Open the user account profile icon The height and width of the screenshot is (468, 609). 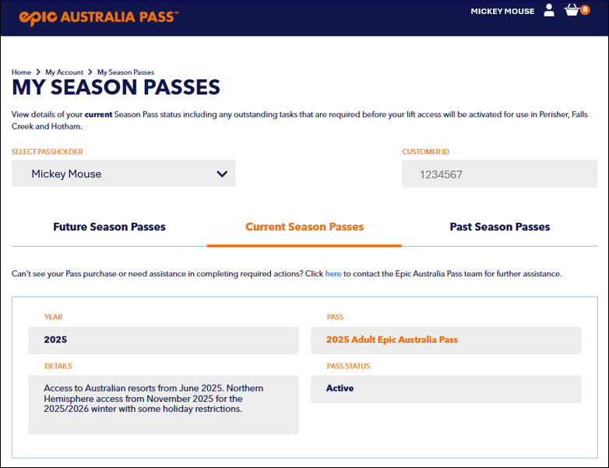[549, 11]
